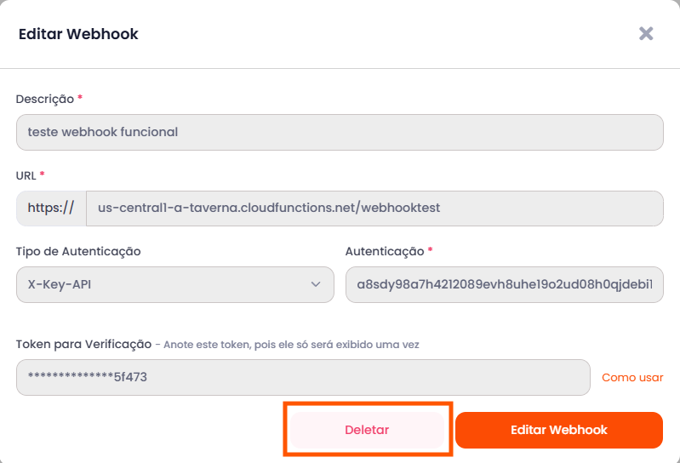The width and height of the screenshot is (680, 463).
Task: Click the Editar Webhook dialog title
Action: coord(78,35)
